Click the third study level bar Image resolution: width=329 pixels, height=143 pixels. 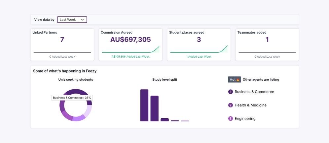tap(164, 120)
